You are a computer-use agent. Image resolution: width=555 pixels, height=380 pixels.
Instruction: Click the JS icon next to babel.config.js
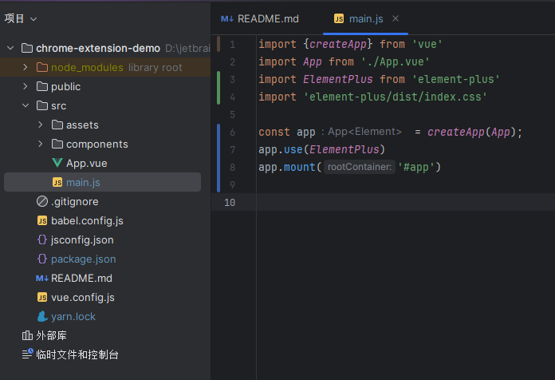pyautogui.click(x=42, y=220)
